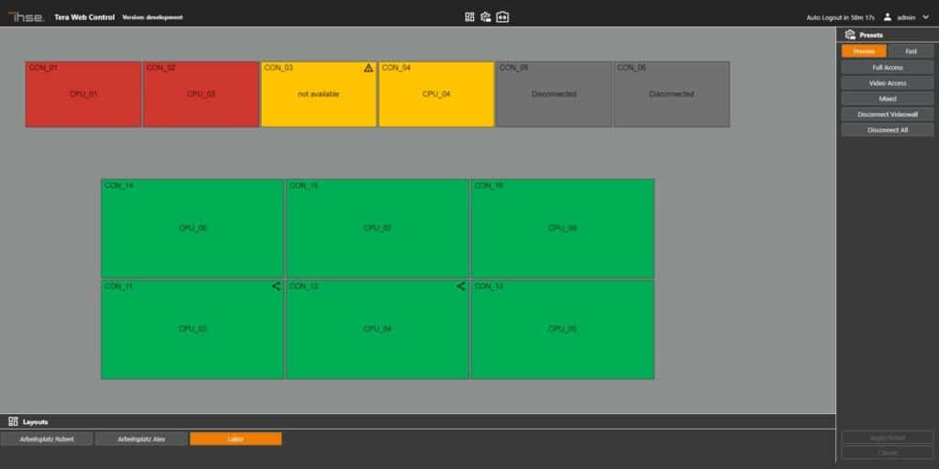The image size is (939, 469).
Task: Select the Arbeitsplatz Alex layout tab
Action: click(141, 439)
